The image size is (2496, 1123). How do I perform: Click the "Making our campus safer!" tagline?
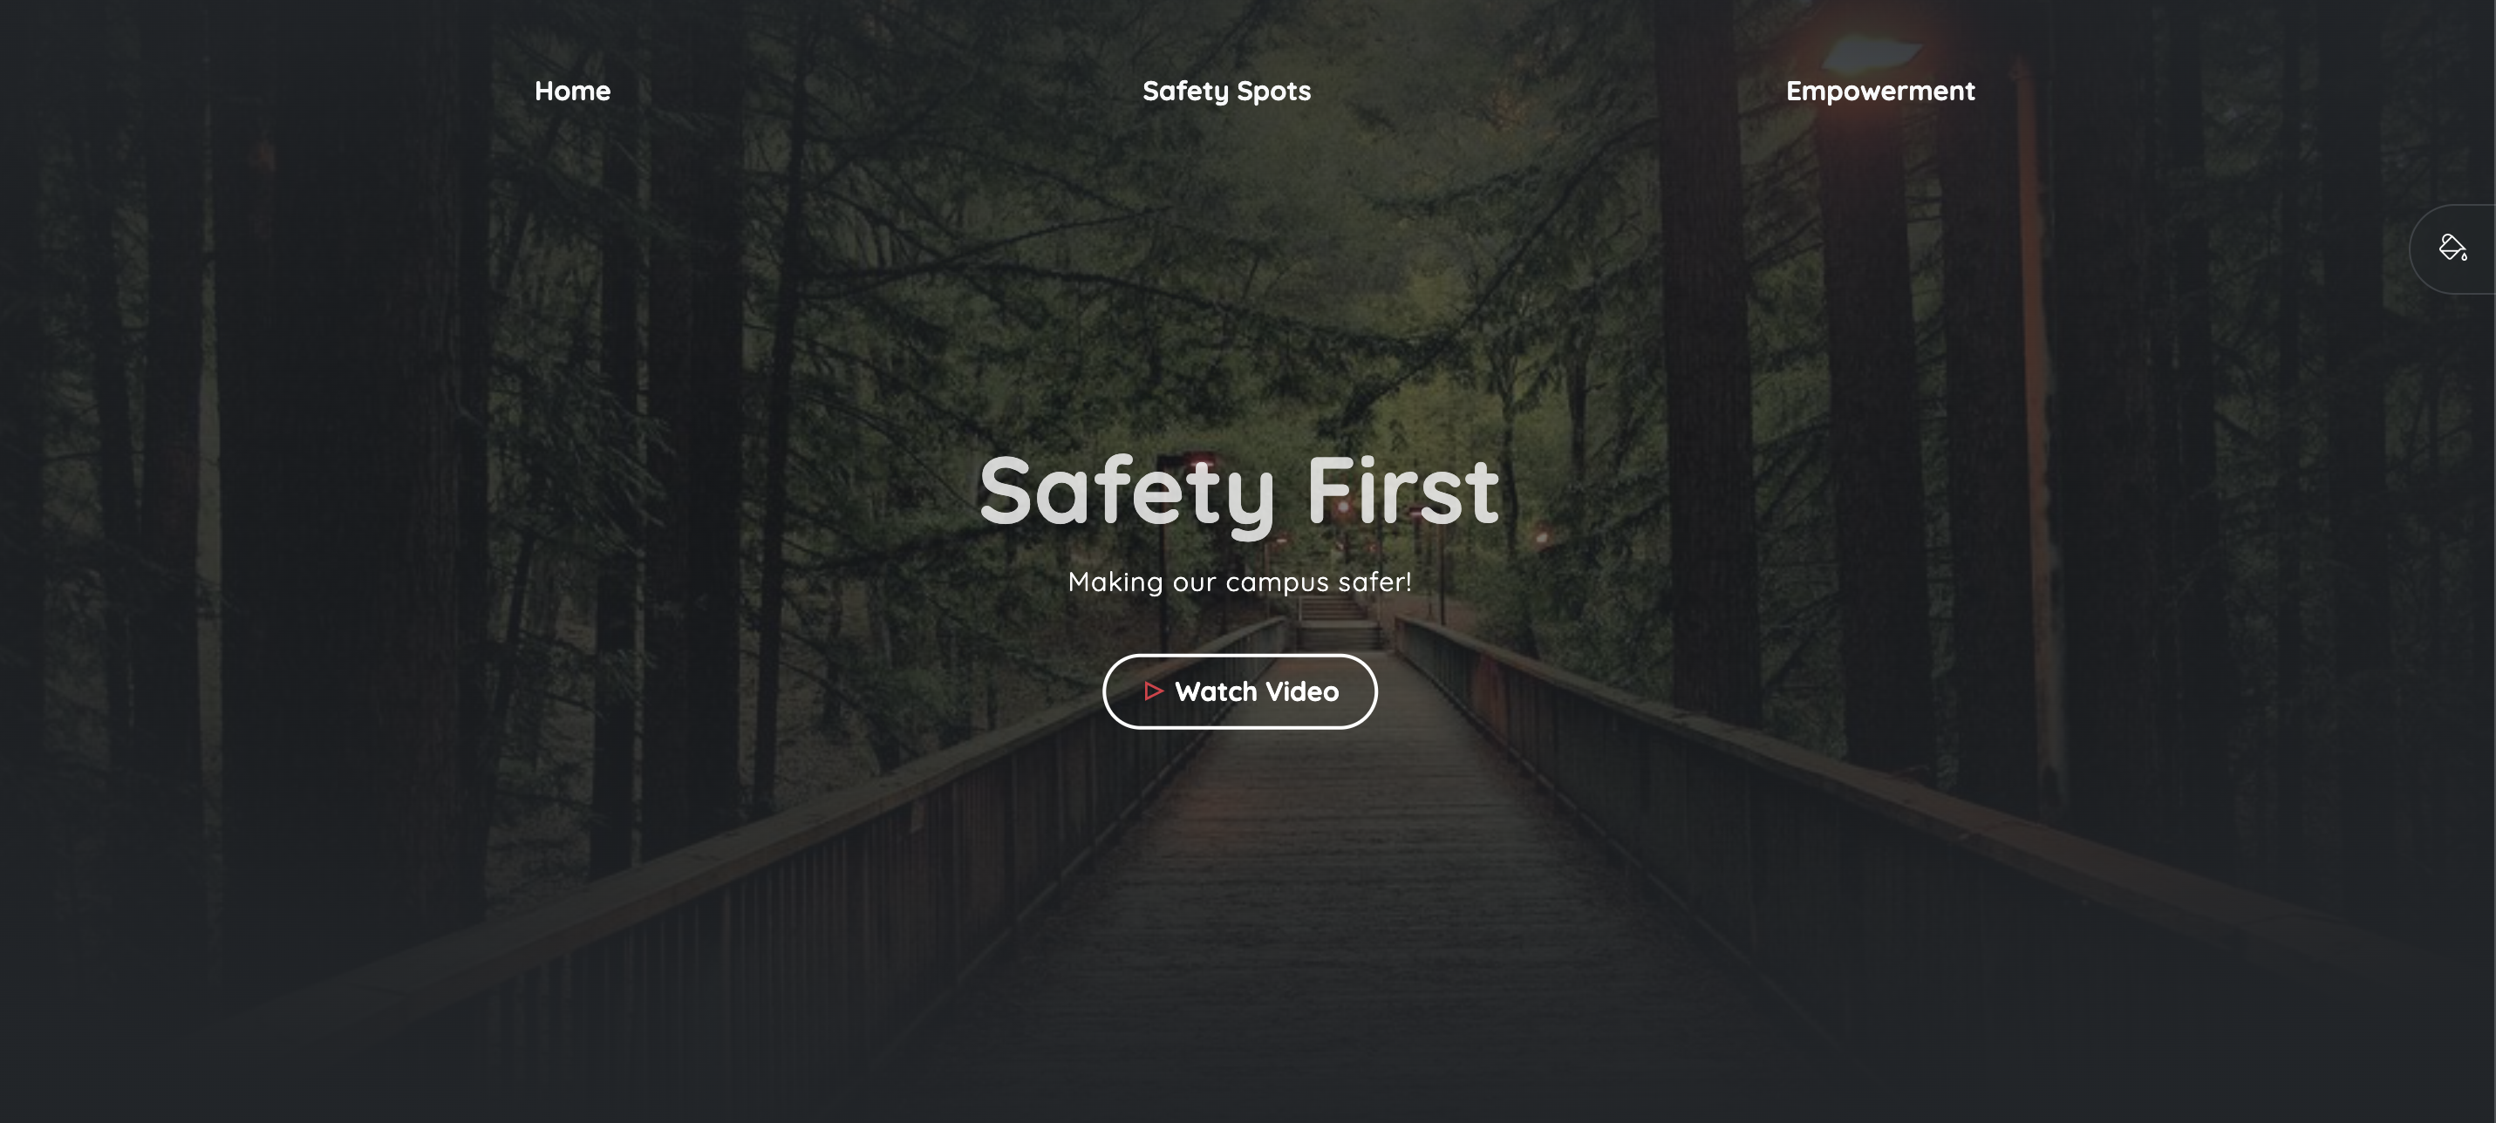click(1239, 582)
